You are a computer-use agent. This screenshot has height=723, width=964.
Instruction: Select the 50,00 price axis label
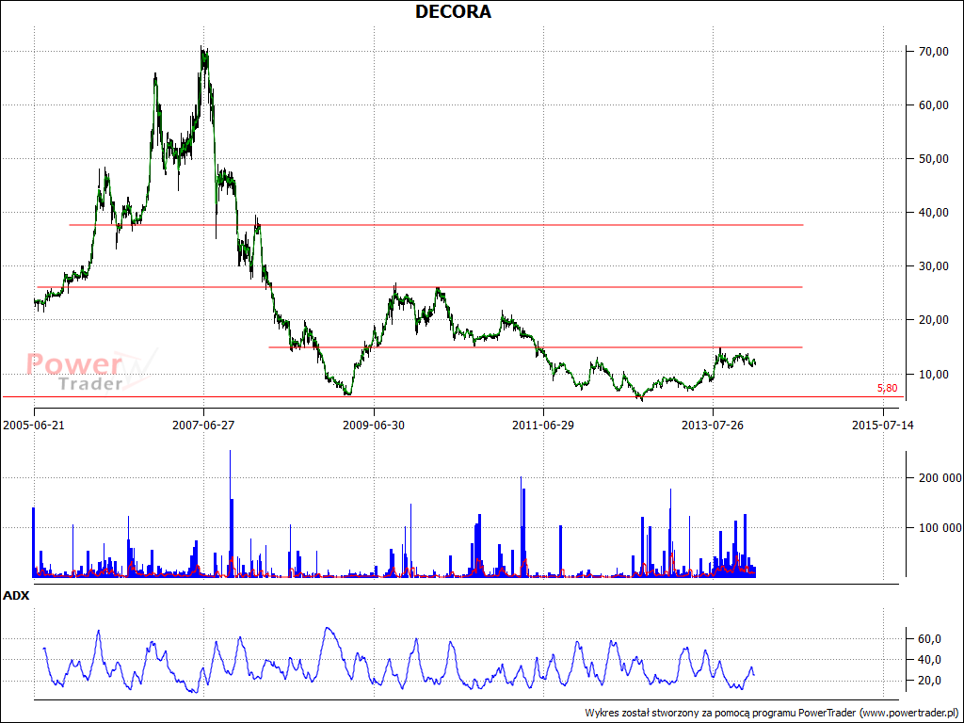[x=933, y=158]
